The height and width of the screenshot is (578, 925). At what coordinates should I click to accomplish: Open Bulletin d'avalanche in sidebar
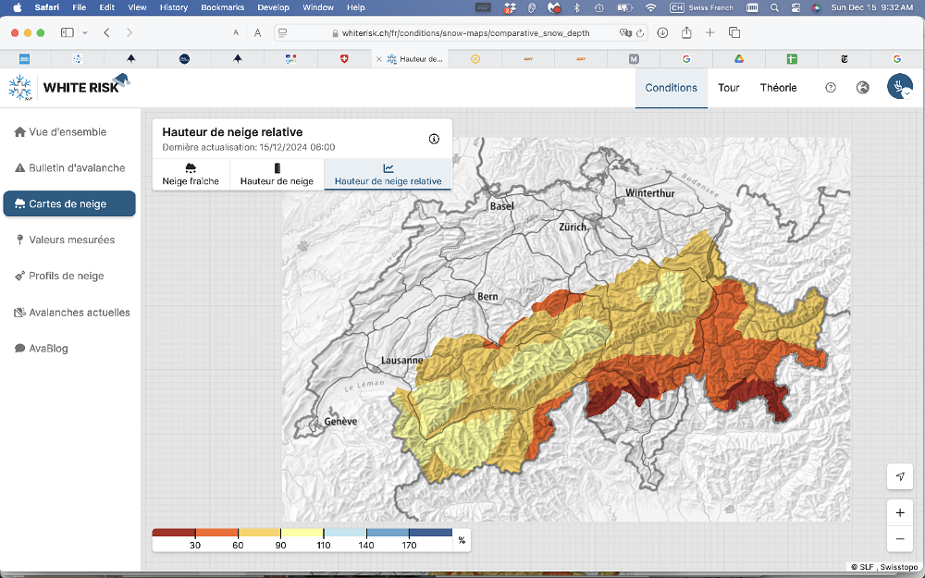[x=69, y=167]
